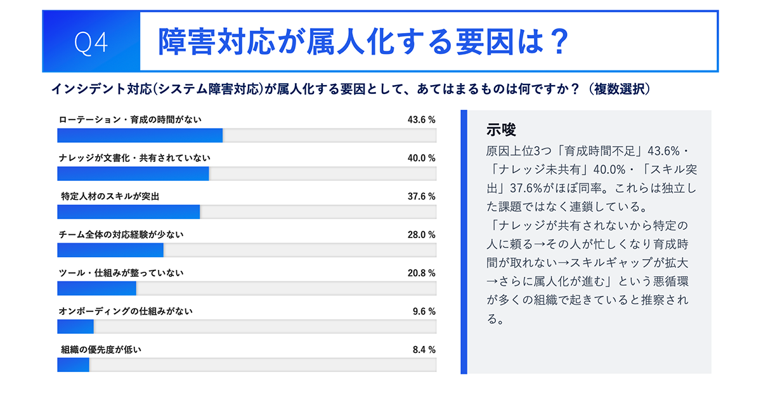Click the Q4 question badge

(x=91, y=42)
